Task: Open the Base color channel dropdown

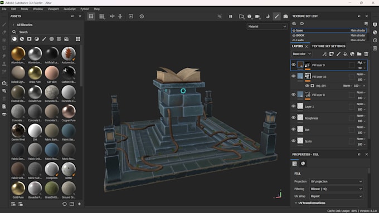Action: [302, 54]
